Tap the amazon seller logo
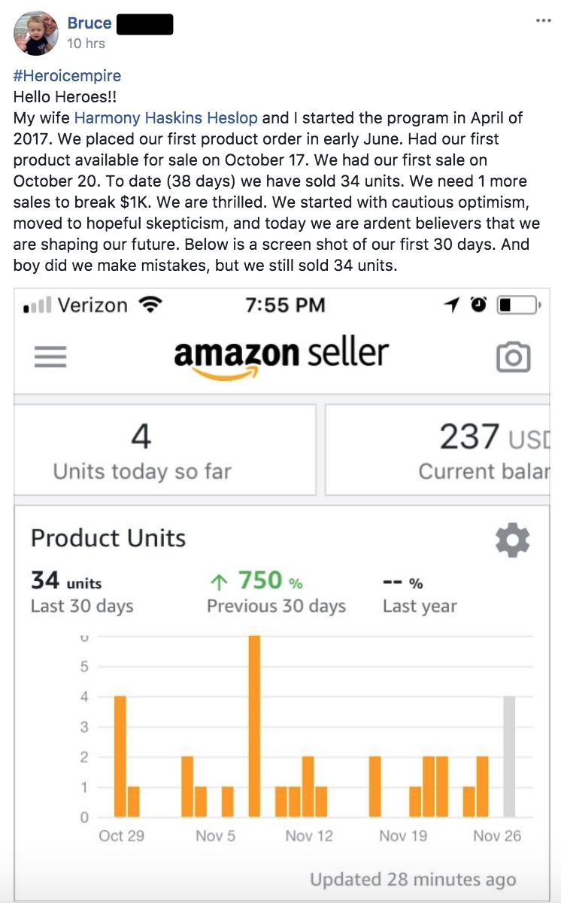 coord(281,356)
